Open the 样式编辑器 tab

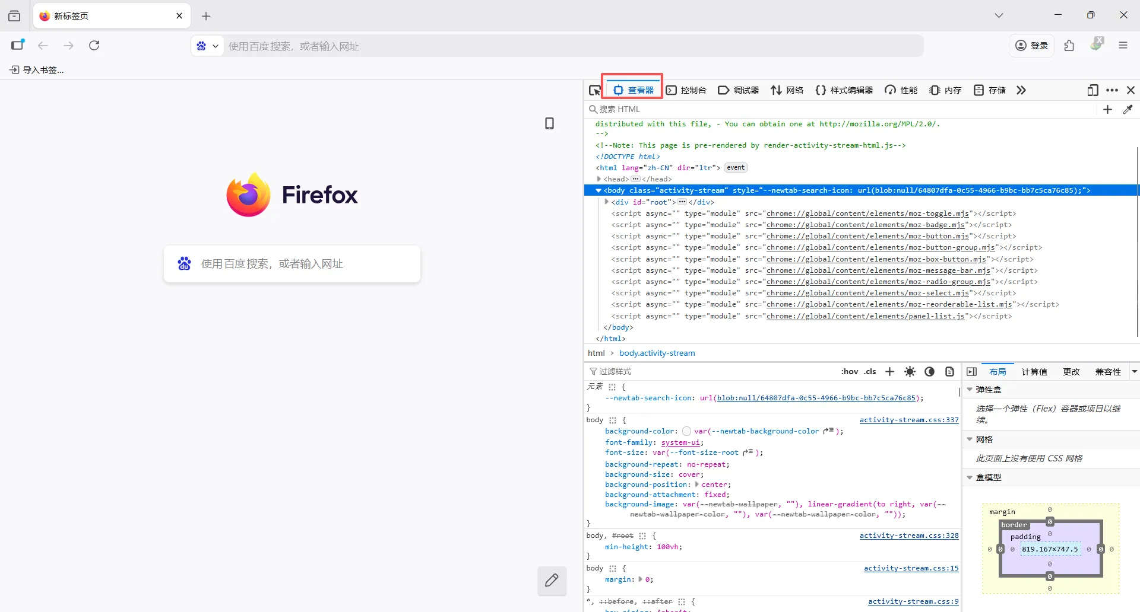(844, 90)
